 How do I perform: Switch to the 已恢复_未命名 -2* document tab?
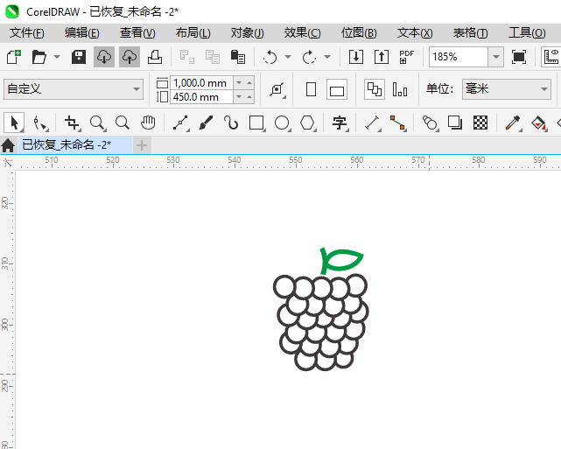[67, 144]
